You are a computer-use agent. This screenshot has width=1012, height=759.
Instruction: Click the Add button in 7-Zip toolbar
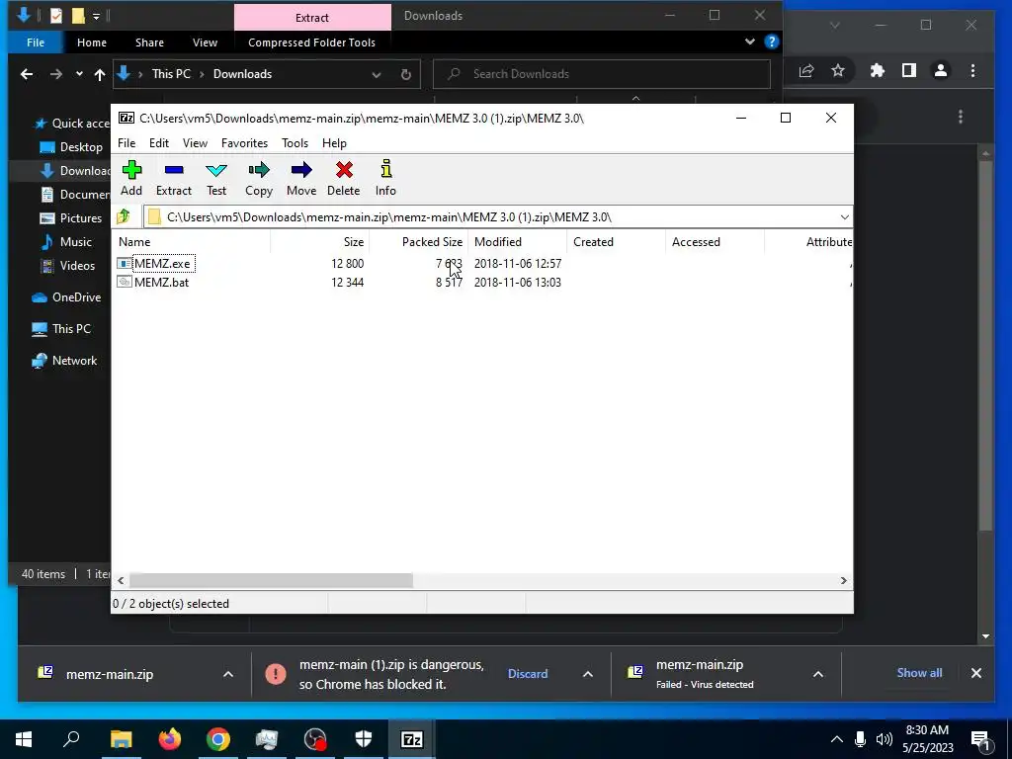131,178
